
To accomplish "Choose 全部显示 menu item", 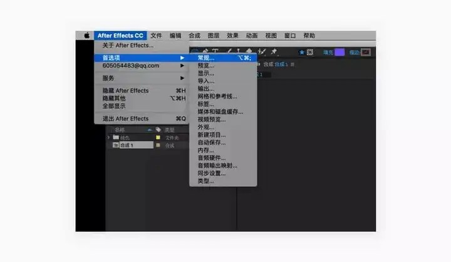I will (142, 106).
